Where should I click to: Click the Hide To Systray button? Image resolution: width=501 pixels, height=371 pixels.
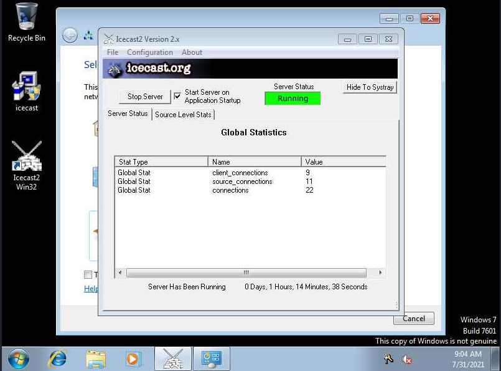[370, 87]
